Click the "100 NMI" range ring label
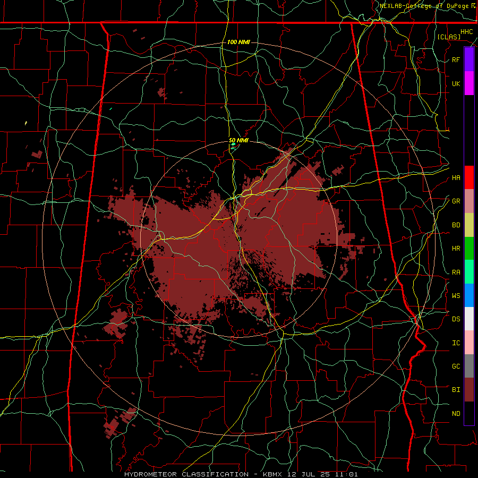The height and width of the screenshot is (478, 478). [x=238, y=42]
